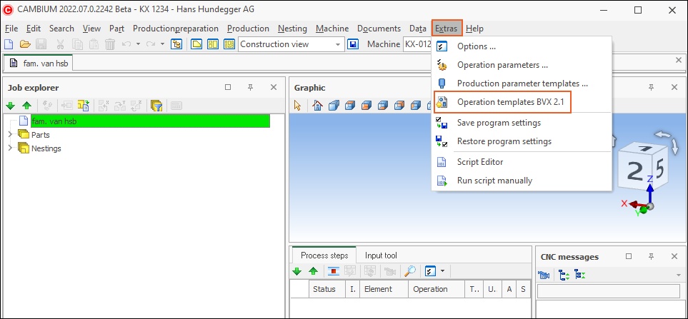Expand the Nestings tree node
Viewport: 688px width, 319px height.
[x=10, y=148]
